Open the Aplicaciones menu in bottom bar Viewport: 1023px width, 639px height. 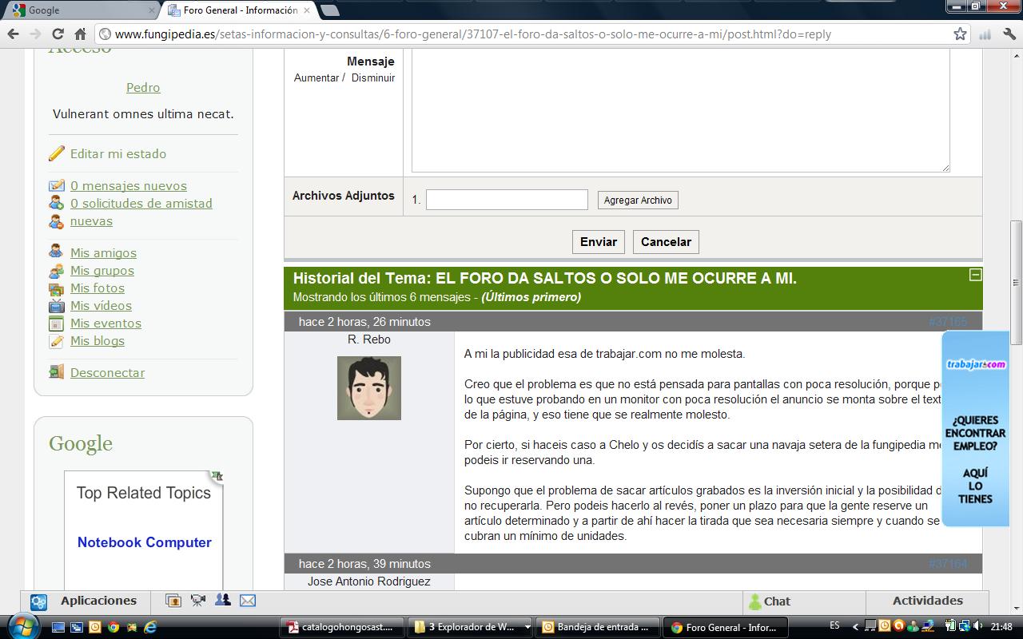pyautogui.click(x=98, y=601)
